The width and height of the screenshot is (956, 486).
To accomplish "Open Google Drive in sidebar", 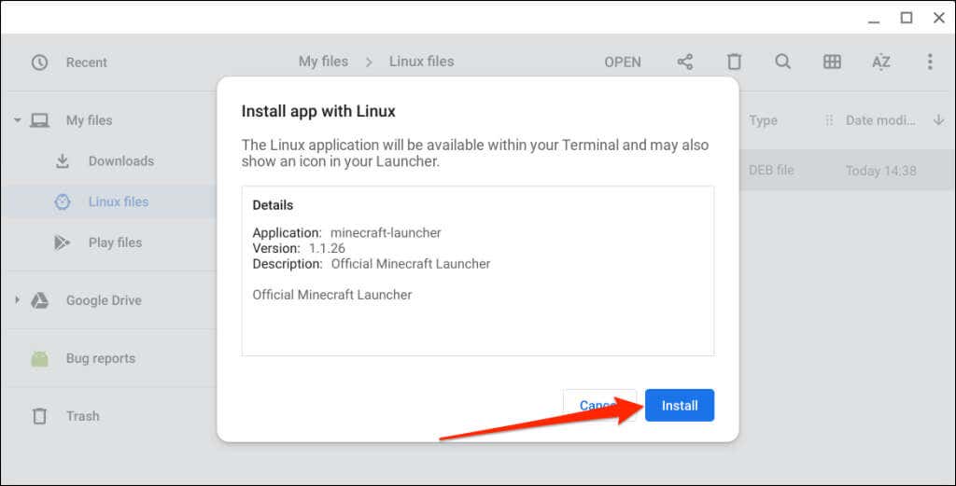I will tap(104, 300).
